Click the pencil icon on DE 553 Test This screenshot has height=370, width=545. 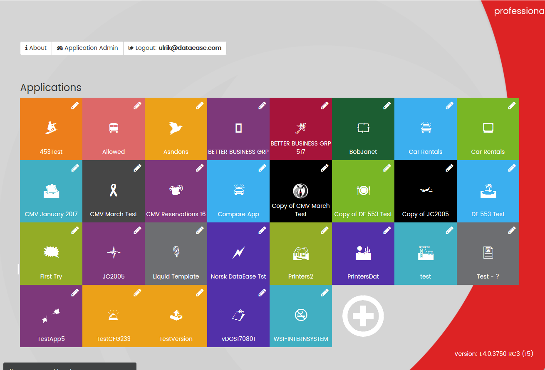click(x=512, y=168)
